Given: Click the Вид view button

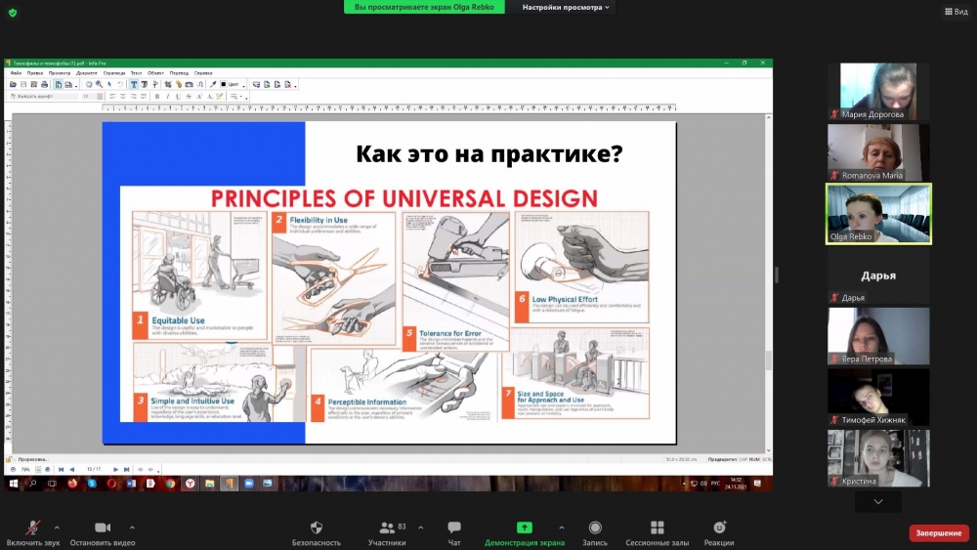Looking at the screenshot, I should click(955, 12).
